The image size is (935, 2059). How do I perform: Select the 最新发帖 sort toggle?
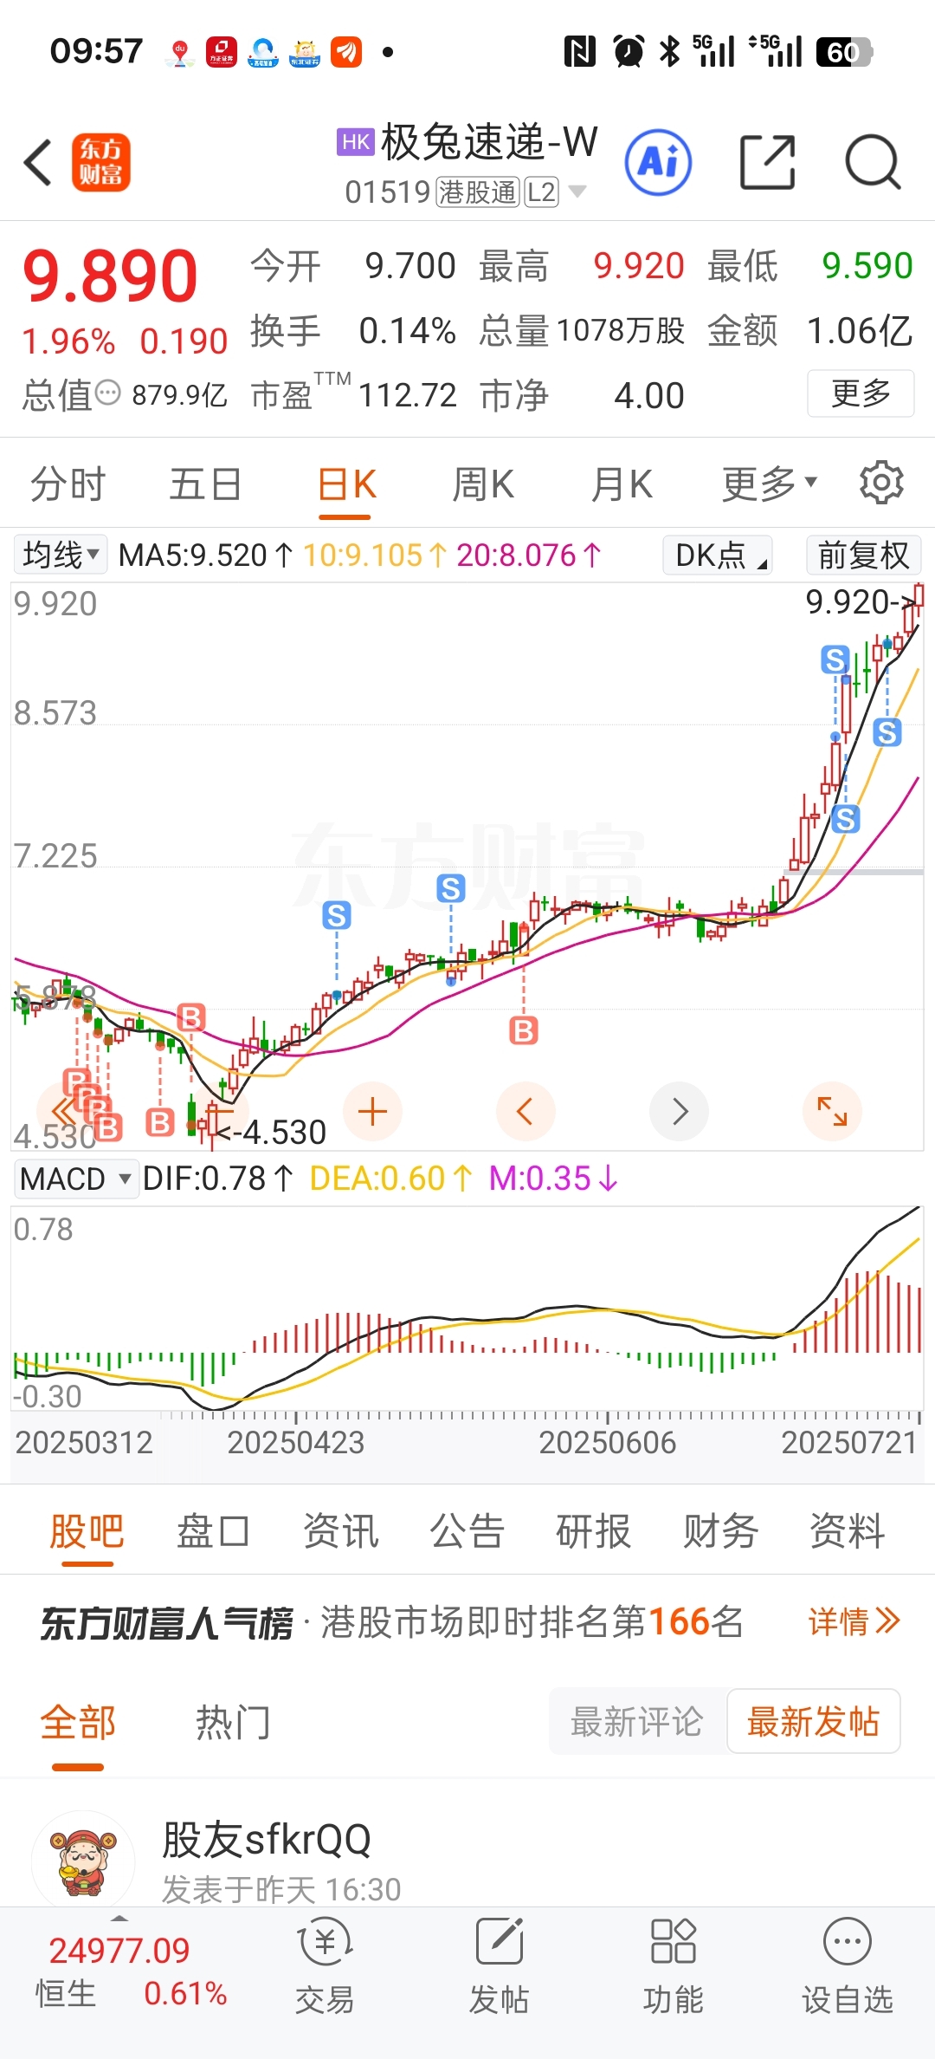813,1721
